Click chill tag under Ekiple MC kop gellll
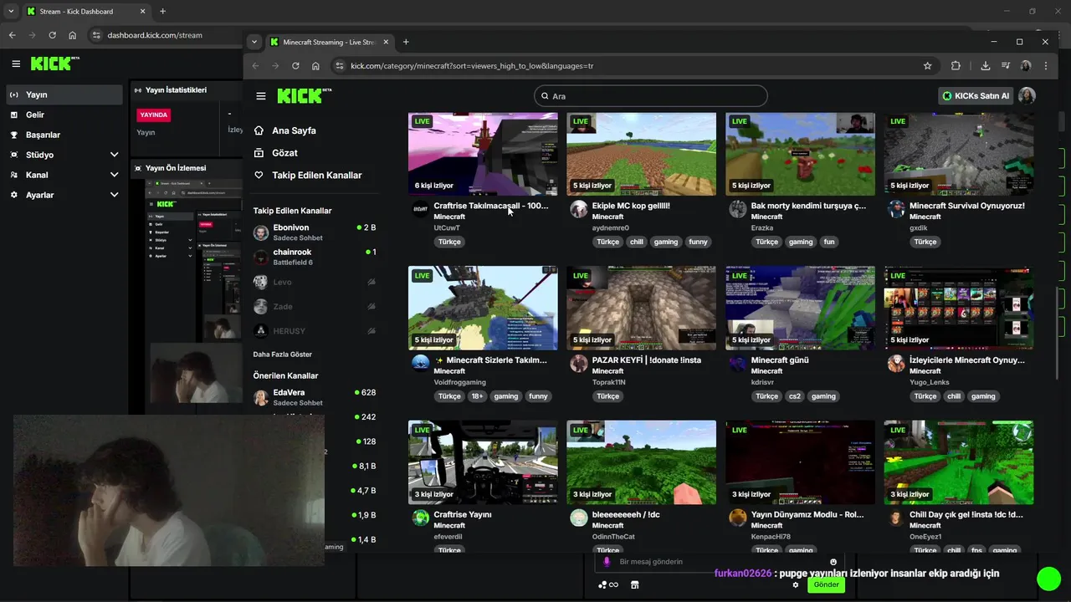Image resolution: width=1071 pixels, height=602 pixels. coord(637,242)
